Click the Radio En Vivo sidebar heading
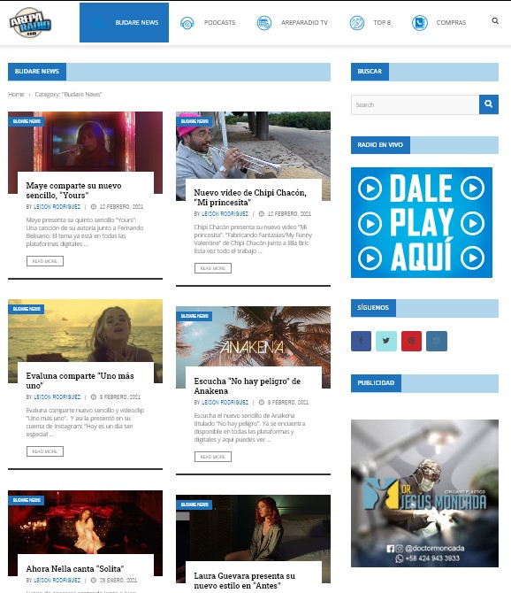The height and width of the screenshot is (593, 511). 380,145
